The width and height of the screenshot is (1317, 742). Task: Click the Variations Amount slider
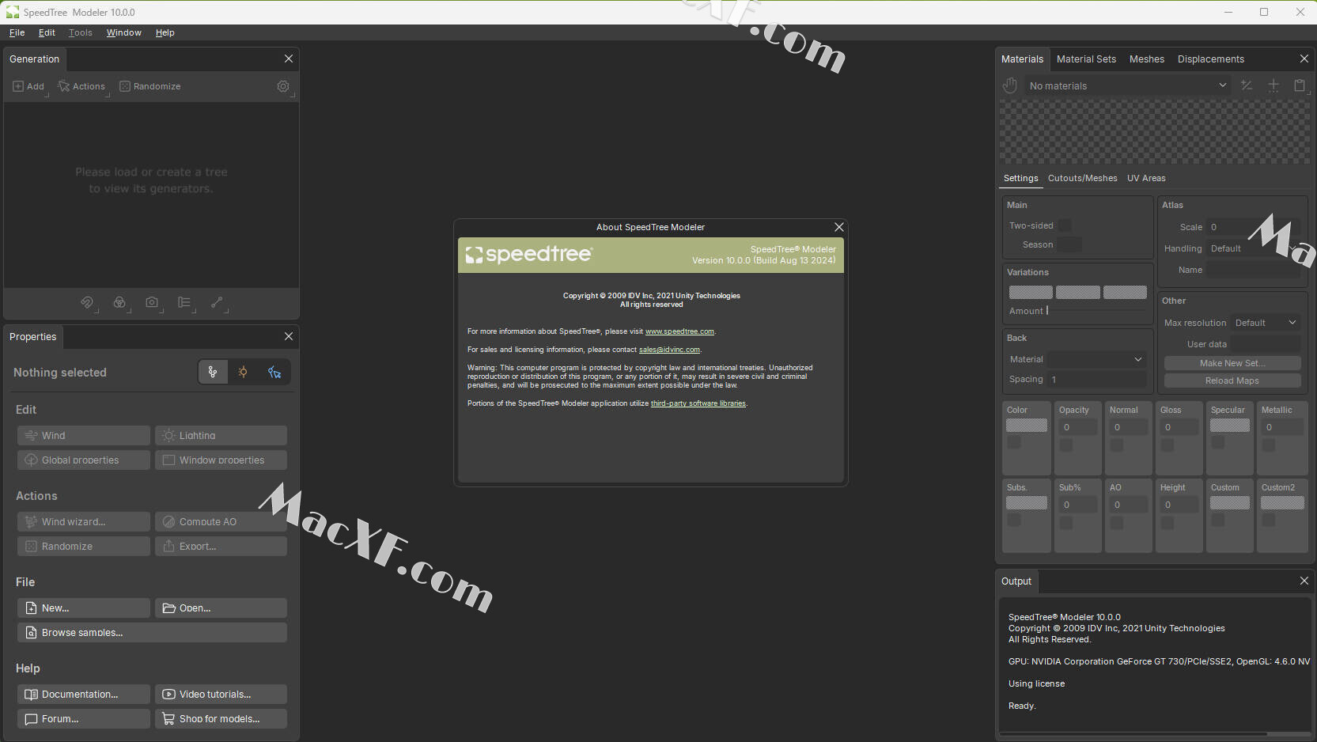1097,311
